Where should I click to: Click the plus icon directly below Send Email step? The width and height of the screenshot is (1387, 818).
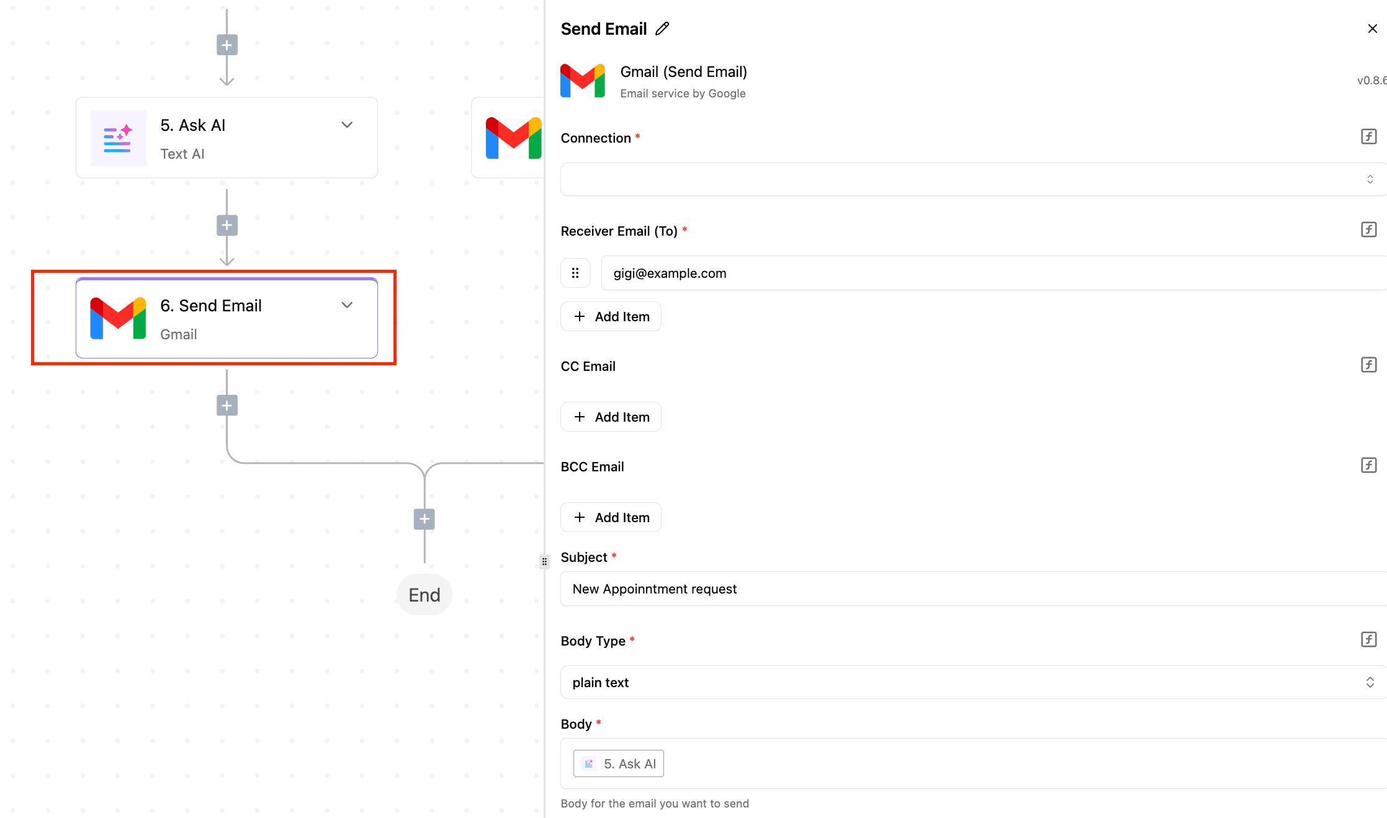pyautogui.click(x=227, y=406)
